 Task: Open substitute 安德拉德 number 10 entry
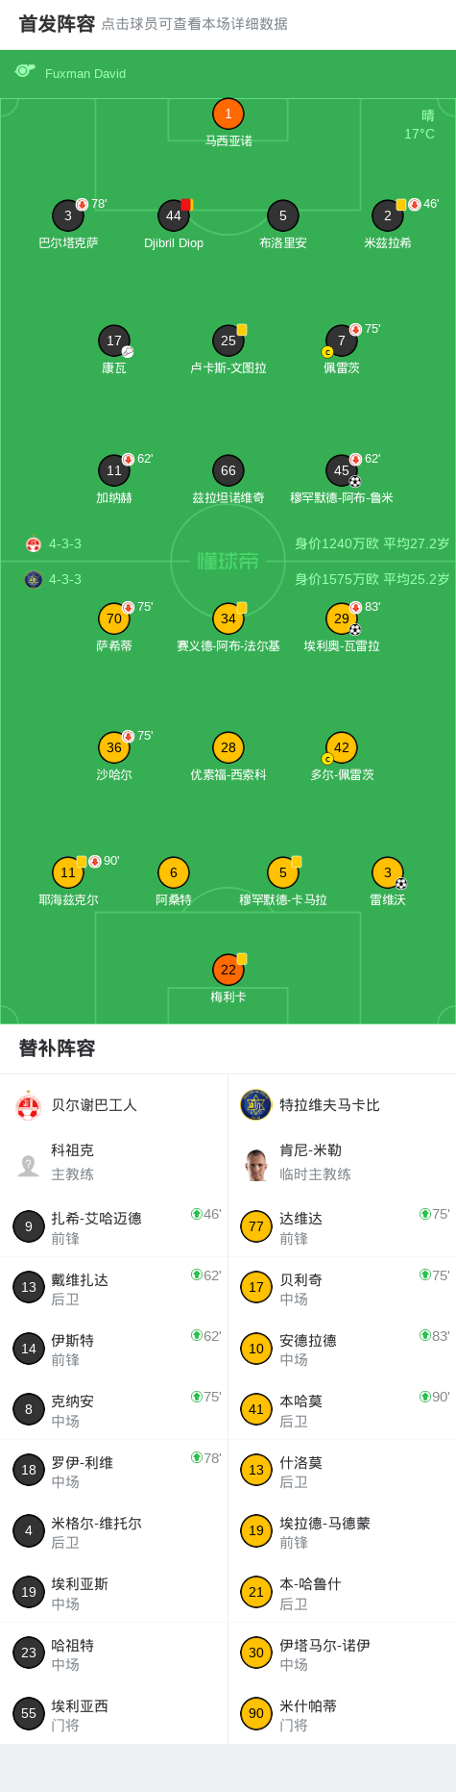click(342, 1349)
